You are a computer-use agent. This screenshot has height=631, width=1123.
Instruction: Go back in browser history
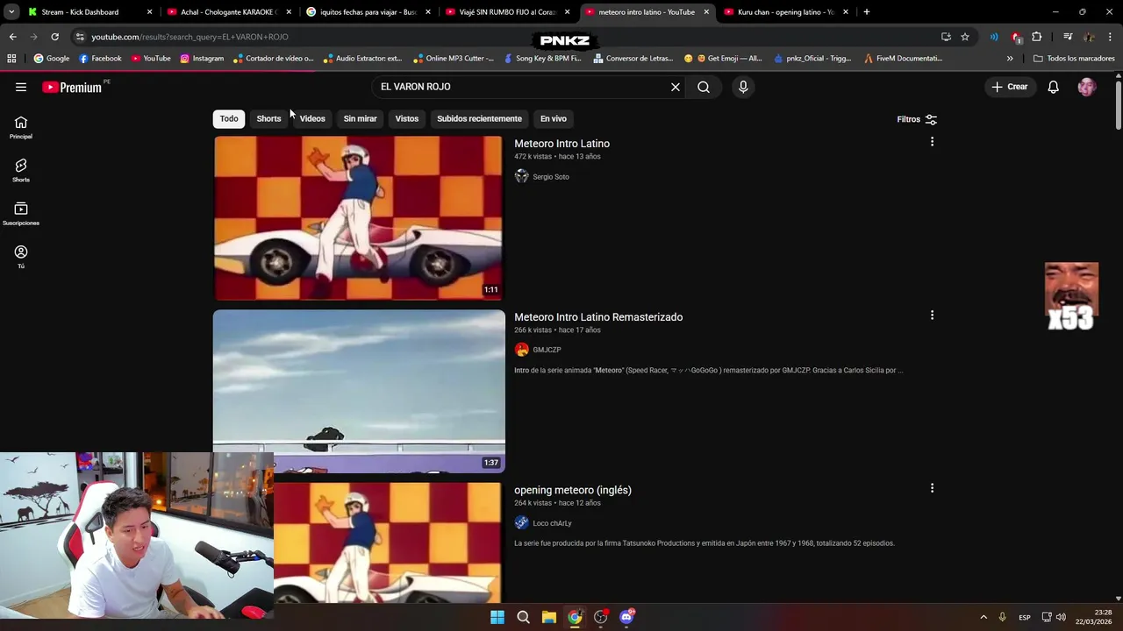tap(12, 37)
